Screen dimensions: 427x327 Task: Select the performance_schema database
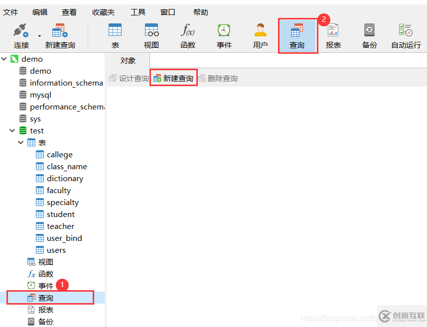click(x=62, y=107)
